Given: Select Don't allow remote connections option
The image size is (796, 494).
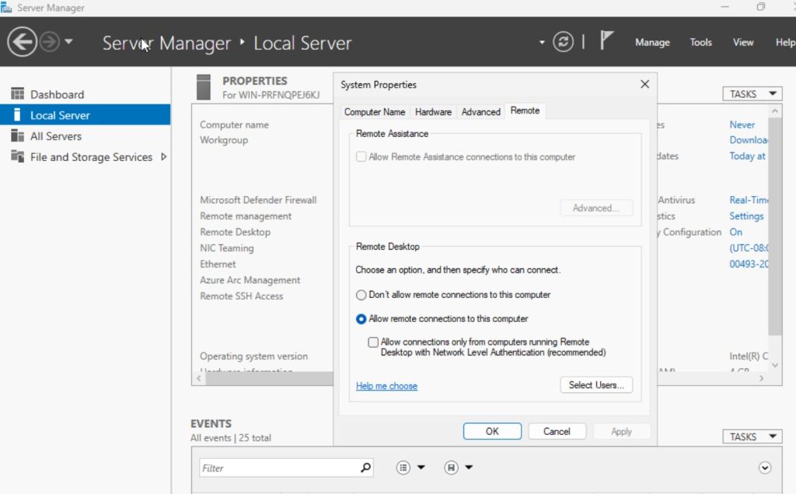Looking at the screenshot, I should [x=361, y=295].
